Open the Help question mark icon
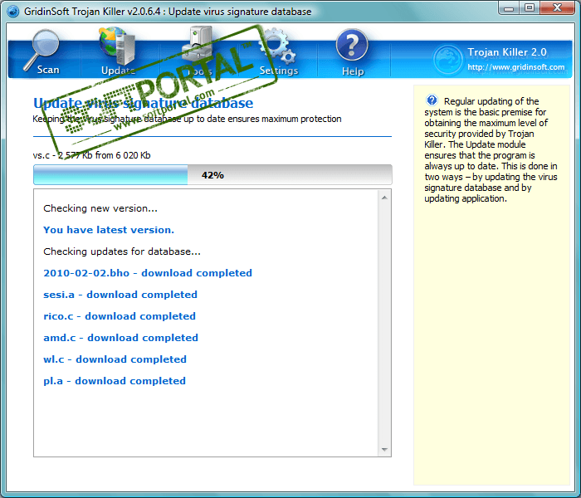This screenshot has height=498, width=581. click(352, 45)
